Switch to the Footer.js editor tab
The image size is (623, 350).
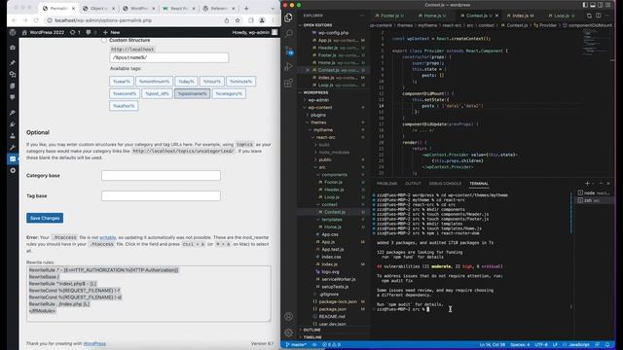[x=389, y=16]
